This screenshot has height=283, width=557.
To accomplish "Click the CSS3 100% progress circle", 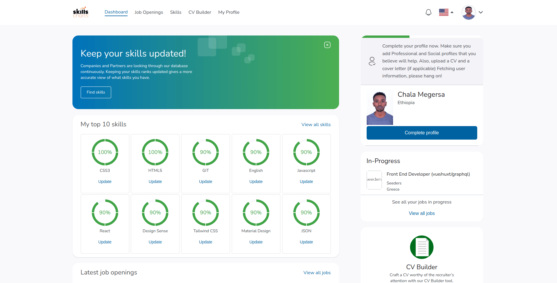I will click(x=105, y=152).
